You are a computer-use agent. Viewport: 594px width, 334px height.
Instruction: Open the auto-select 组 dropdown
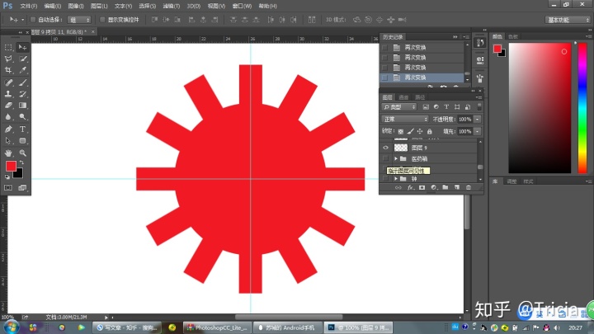79,20
